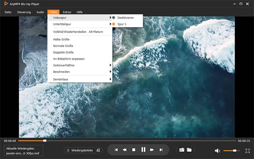254x159 pixels.
Task: Choose Halbe Größe video size
Action: tap(80, 39)
